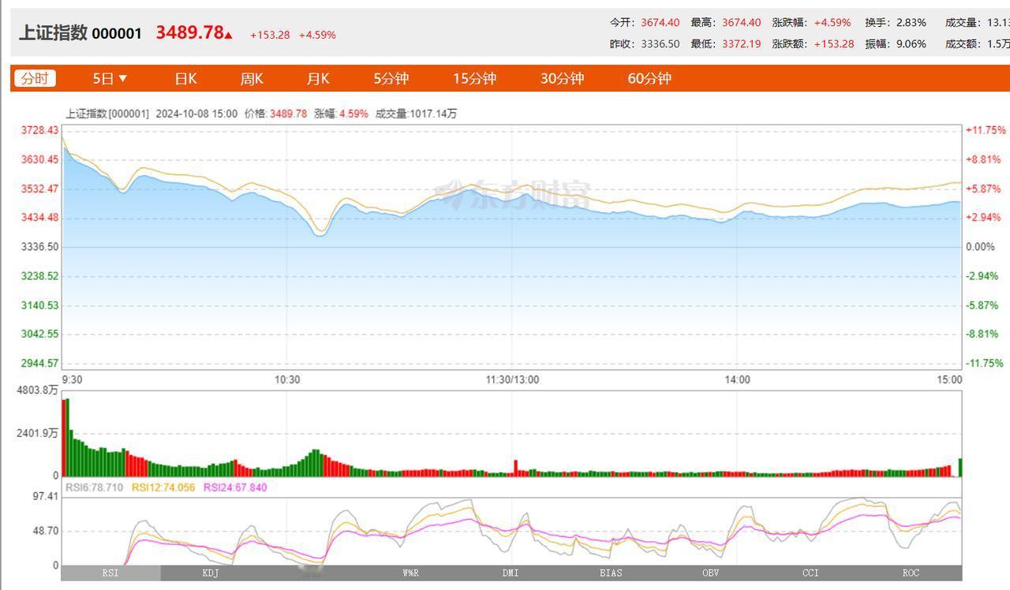Click the 今开 value 3674.40
The height and width of the screenshot is (590, 1010).
click(x=661, y=23)
